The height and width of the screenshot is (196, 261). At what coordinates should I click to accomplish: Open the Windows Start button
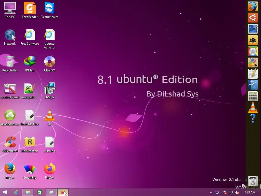pyautogui.click(x=5, y=192)
